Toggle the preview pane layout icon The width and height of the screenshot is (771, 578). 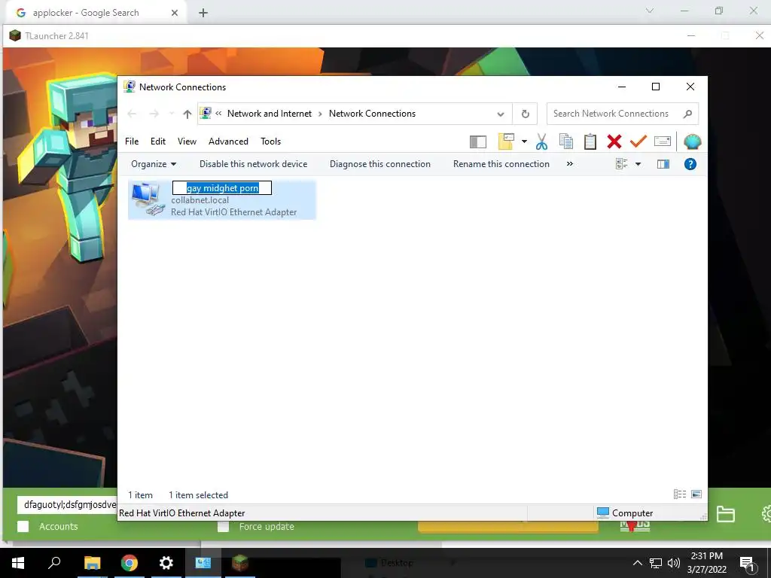[x=478, y=141]
